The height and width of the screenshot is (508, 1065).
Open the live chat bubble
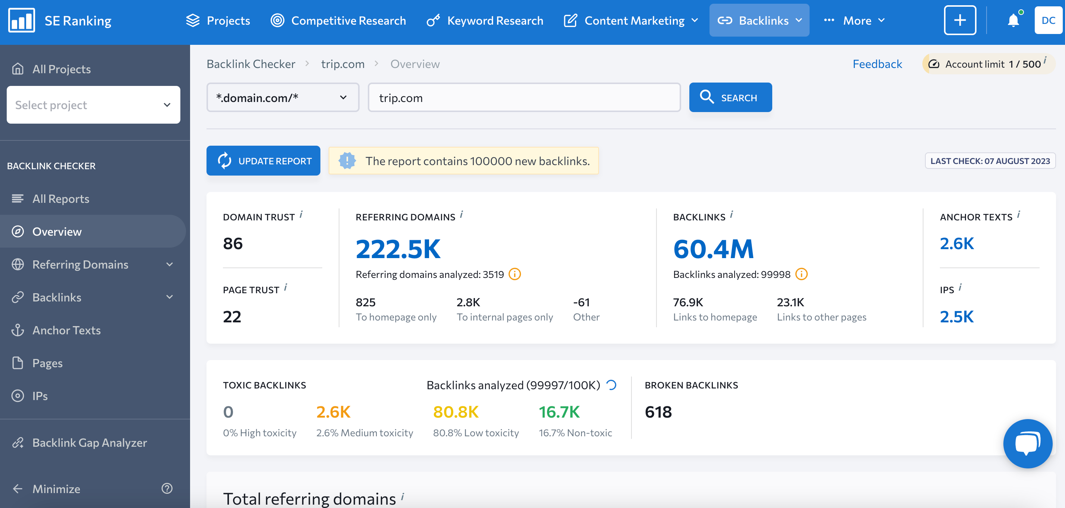[1028, 443]
